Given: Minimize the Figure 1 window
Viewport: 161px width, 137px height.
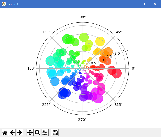Looking at the screenshot, I should coord(132,4).
